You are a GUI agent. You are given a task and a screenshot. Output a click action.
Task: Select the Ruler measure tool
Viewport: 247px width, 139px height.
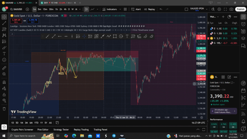pos(4,68)
